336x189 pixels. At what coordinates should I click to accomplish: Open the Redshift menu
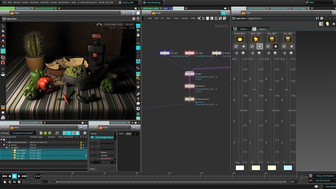click(44, 2)
